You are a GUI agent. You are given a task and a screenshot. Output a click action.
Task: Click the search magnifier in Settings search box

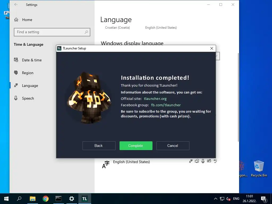[86, 32]
